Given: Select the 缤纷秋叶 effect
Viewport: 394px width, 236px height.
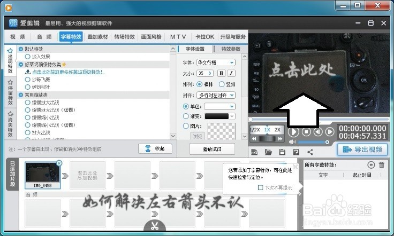Looking at the screenshot, I should click(x=28, y=87).
